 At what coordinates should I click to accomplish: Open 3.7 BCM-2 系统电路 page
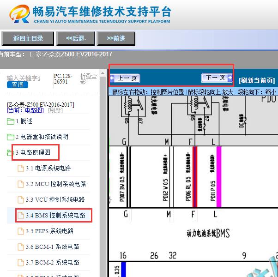point(53,263)
